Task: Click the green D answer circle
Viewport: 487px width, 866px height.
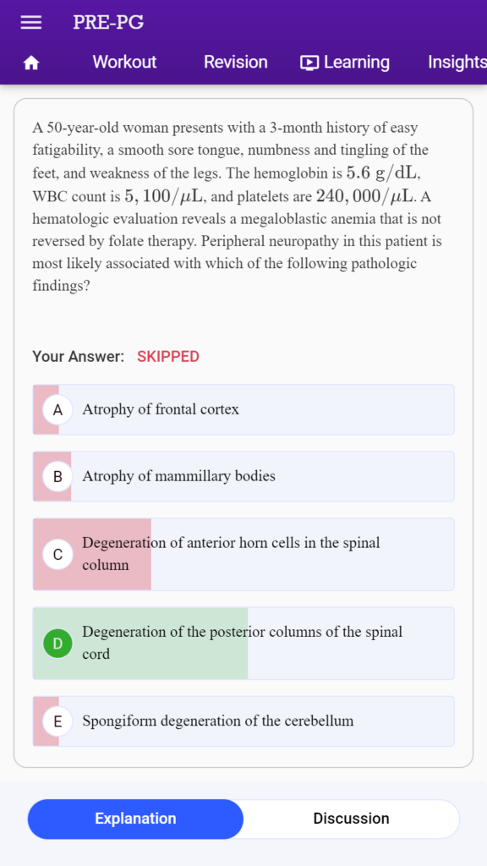Action: tap(57, 644)
